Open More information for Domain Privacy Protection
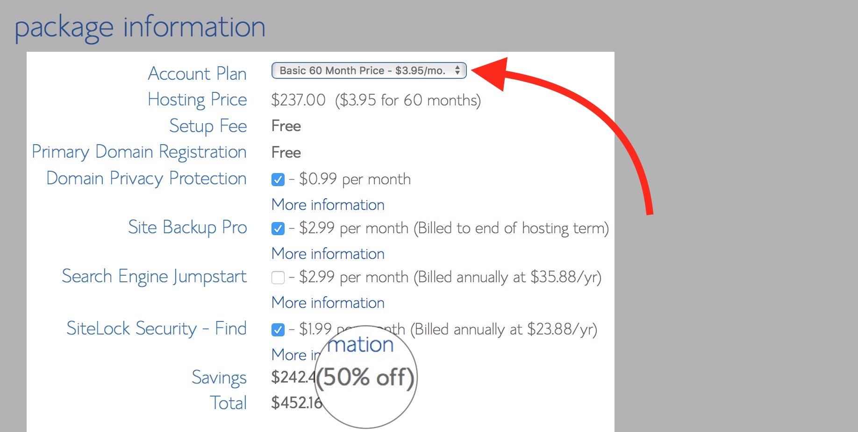The image size is (858, 432). 328,204
